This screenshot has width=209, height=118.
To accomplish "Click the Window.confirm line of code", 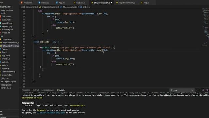I will point(77,48).
